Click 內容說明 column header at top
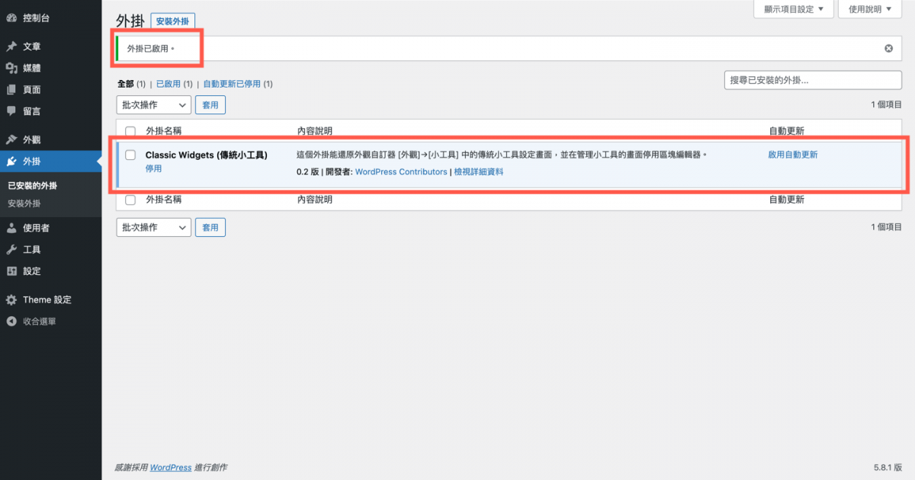The width and height of the screenshot is (915, 480). (x=315, y=131)
